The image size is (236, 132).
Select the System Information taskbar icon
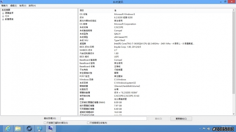(x=51, y=129)
